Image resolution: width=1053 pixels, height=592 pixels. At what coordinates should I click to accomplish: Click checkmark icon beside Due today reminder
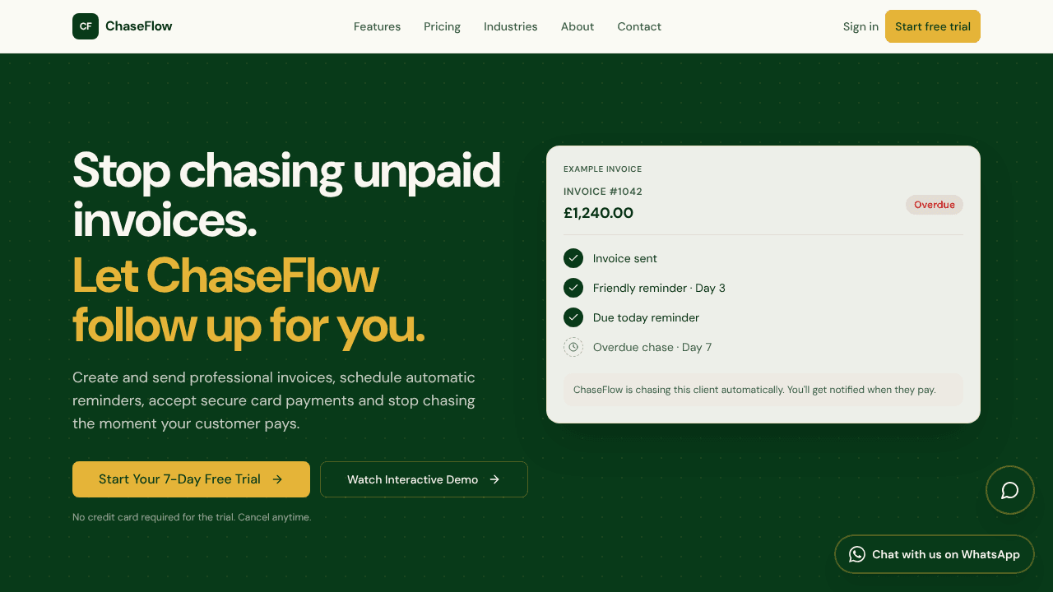[573, 317]
